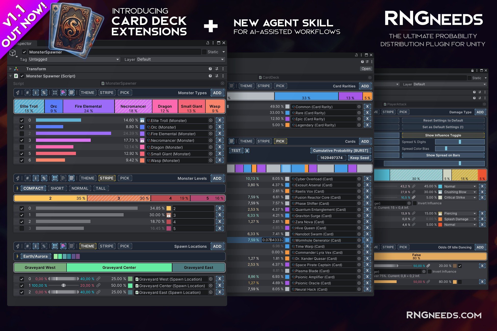Image resolution: width=497 pixels, height=331 pixels.
Task: Expand the Earth/Aurora theme foldout arrow
Action: tap(17, 256)
